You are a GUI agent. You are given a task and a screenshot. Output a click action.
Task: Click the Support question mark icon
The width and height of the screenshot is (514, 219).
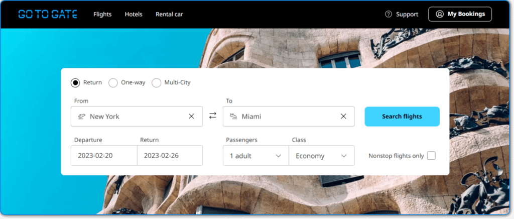click(x=389, y=14)
